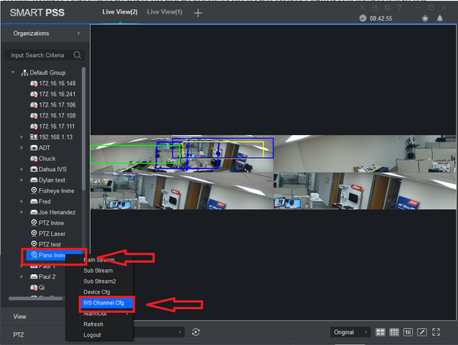Viewport: 458px width, 345px height.
Task: Expand the Dahua IVS device
Action: click(x=21, y=169)
